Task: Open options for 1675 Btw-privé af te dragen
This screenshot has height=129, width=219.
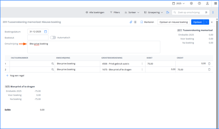Action: pyautogui.click(x=142, y=69)
